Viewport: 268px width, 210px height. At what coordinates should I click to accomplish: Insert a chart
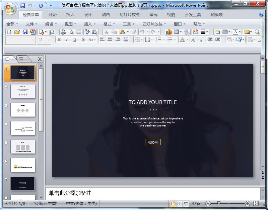click(x=169, y=32)
